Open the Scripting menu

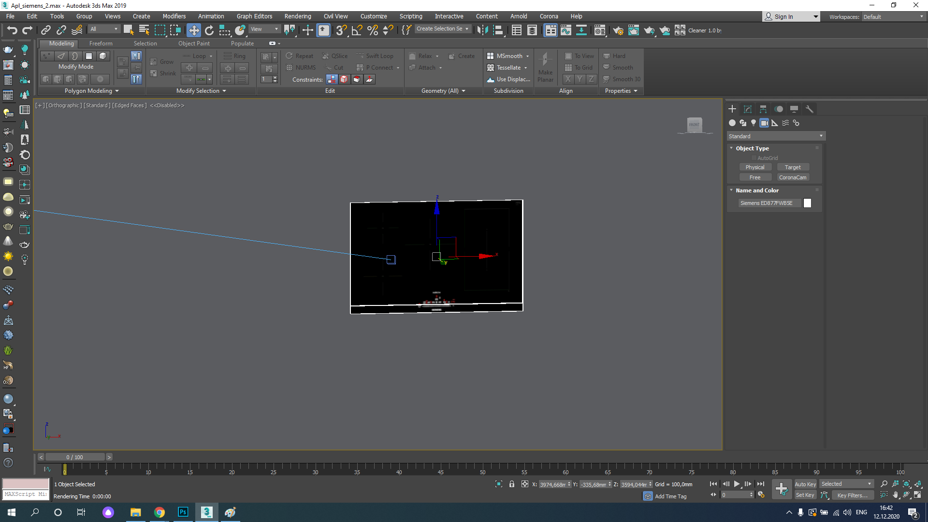click(411, 16)
